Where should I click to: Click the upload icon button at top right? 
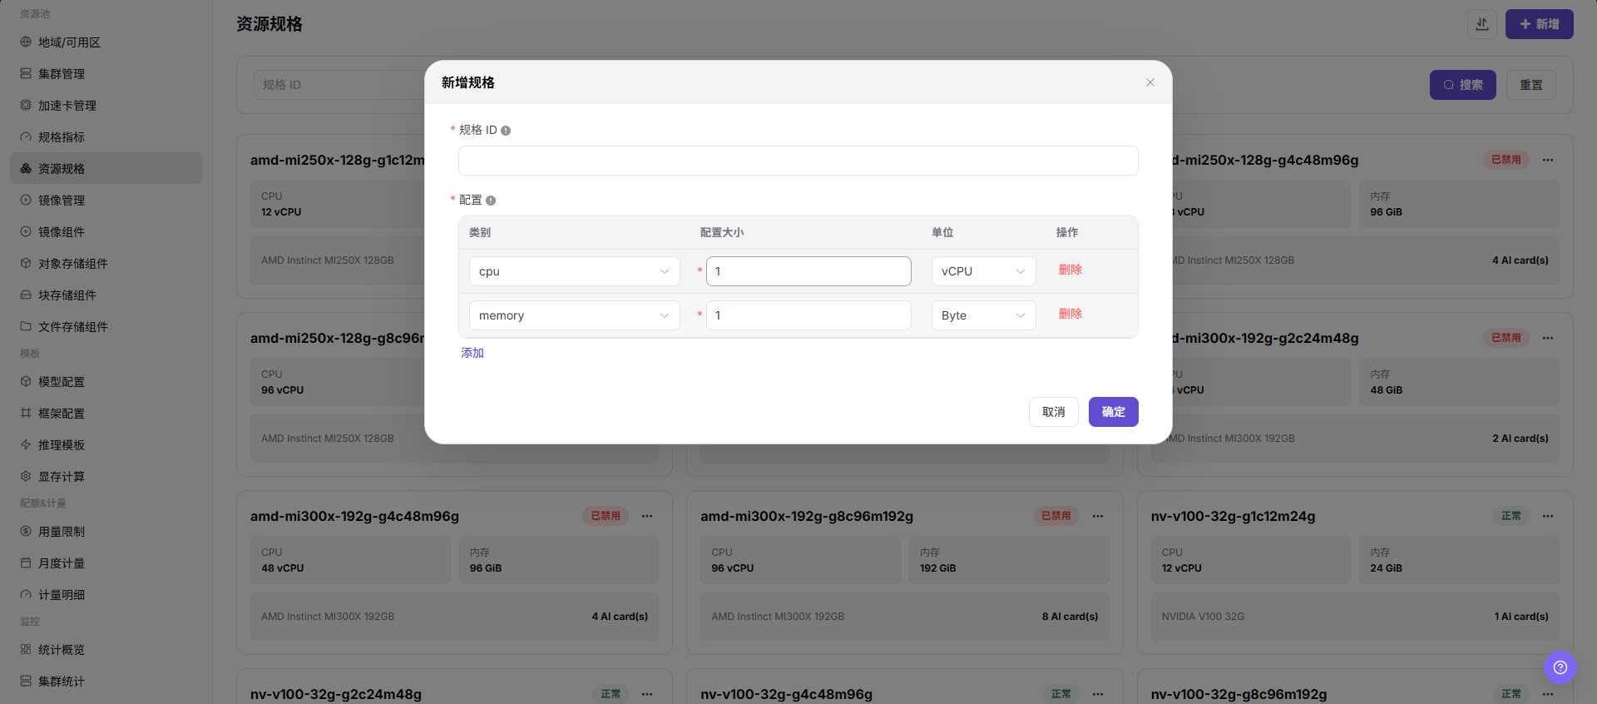[x=1482, y=24]
